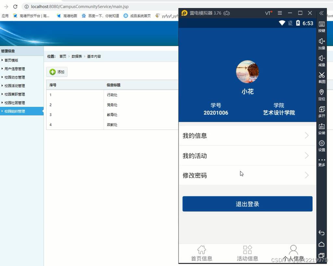Select the 教导处 table row

click(x=112, y=115)
